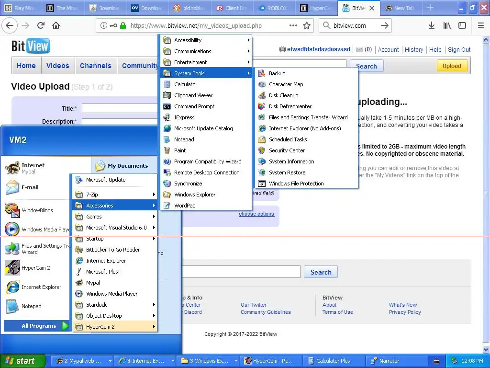This screenshot has width=490, height=368.
Task: Open Windows Media Player in All Programs list
Action: 115,294
